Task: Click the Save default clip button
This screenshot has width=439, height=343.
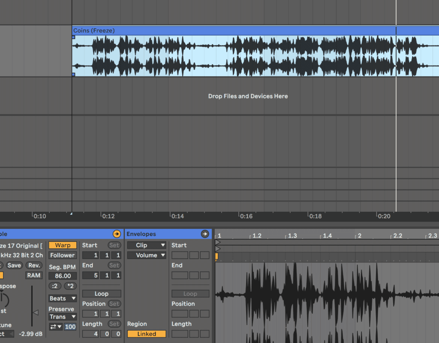Action: [14, 265]
